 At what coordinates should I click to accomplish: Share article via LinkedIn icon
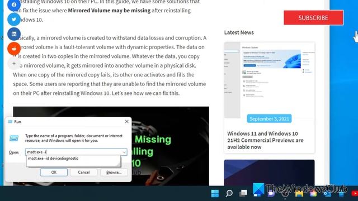(x=14, y=34)
